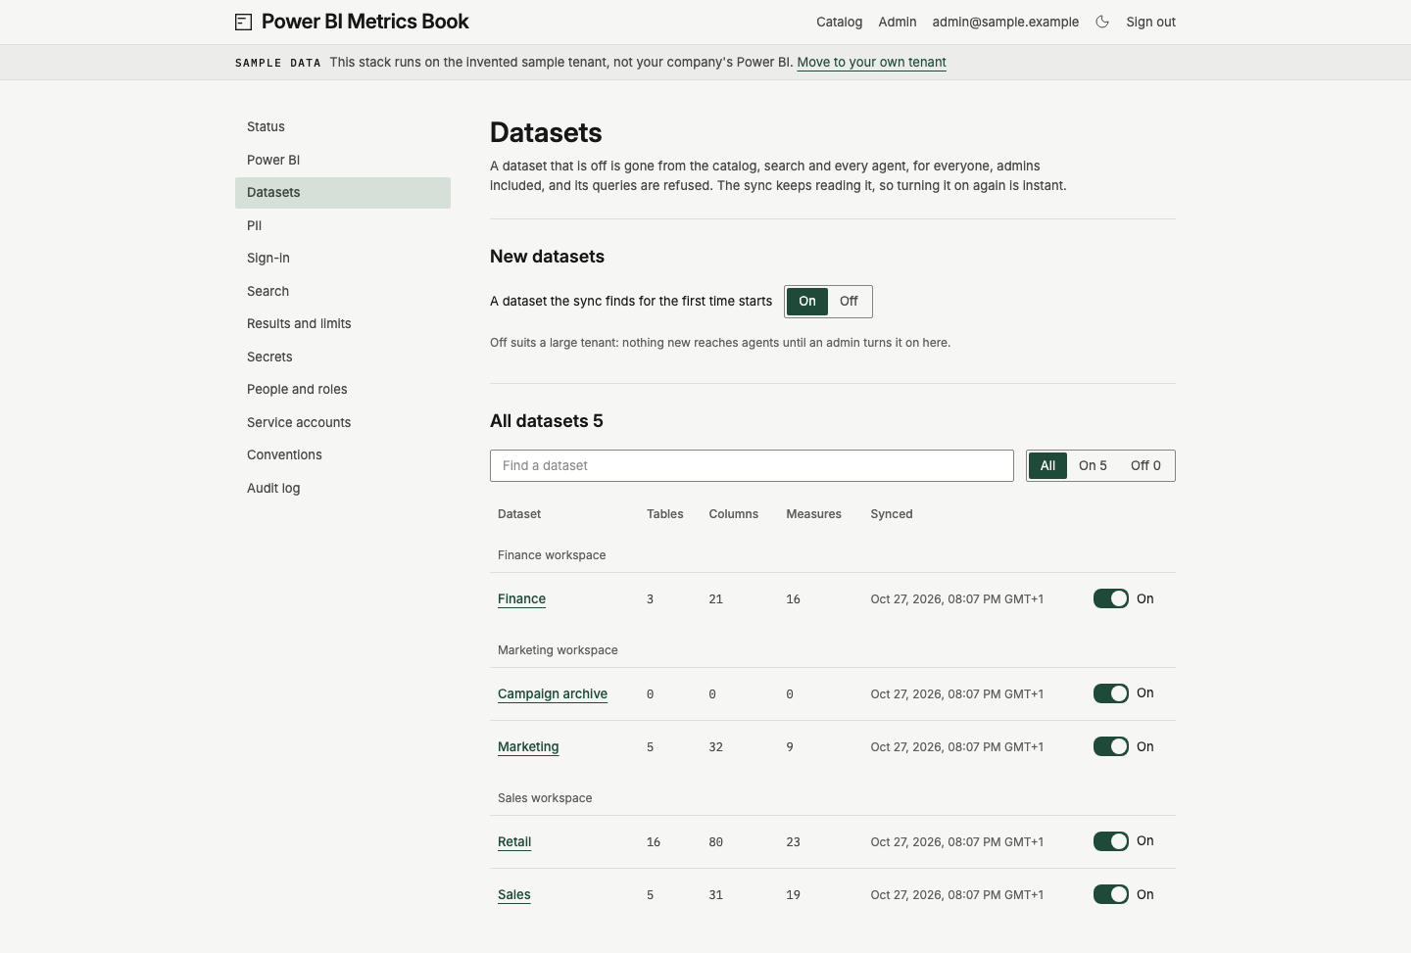Open the Sales dataset link

point(514,895)
